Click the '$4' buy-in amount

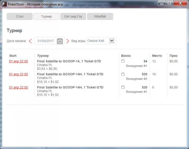coord(146,61)
